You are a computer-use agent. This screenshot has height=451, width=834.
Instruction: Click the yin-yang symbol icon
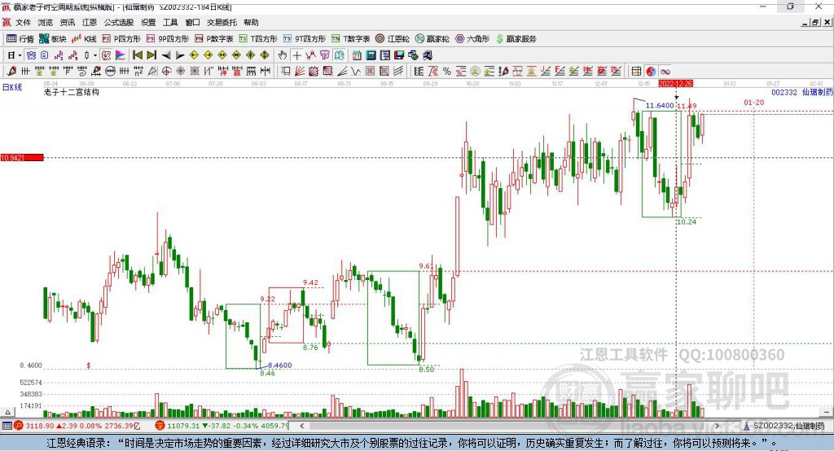(651, 71)
